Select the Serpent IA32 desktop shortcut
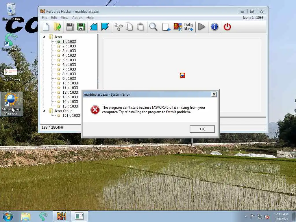Screen dimensions: 296x222 (11, 42)
